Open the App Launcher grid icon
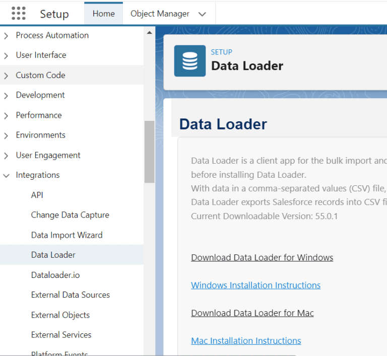This screenshot has height=356, width=387. pyautogui.click(x=18, y=14)
